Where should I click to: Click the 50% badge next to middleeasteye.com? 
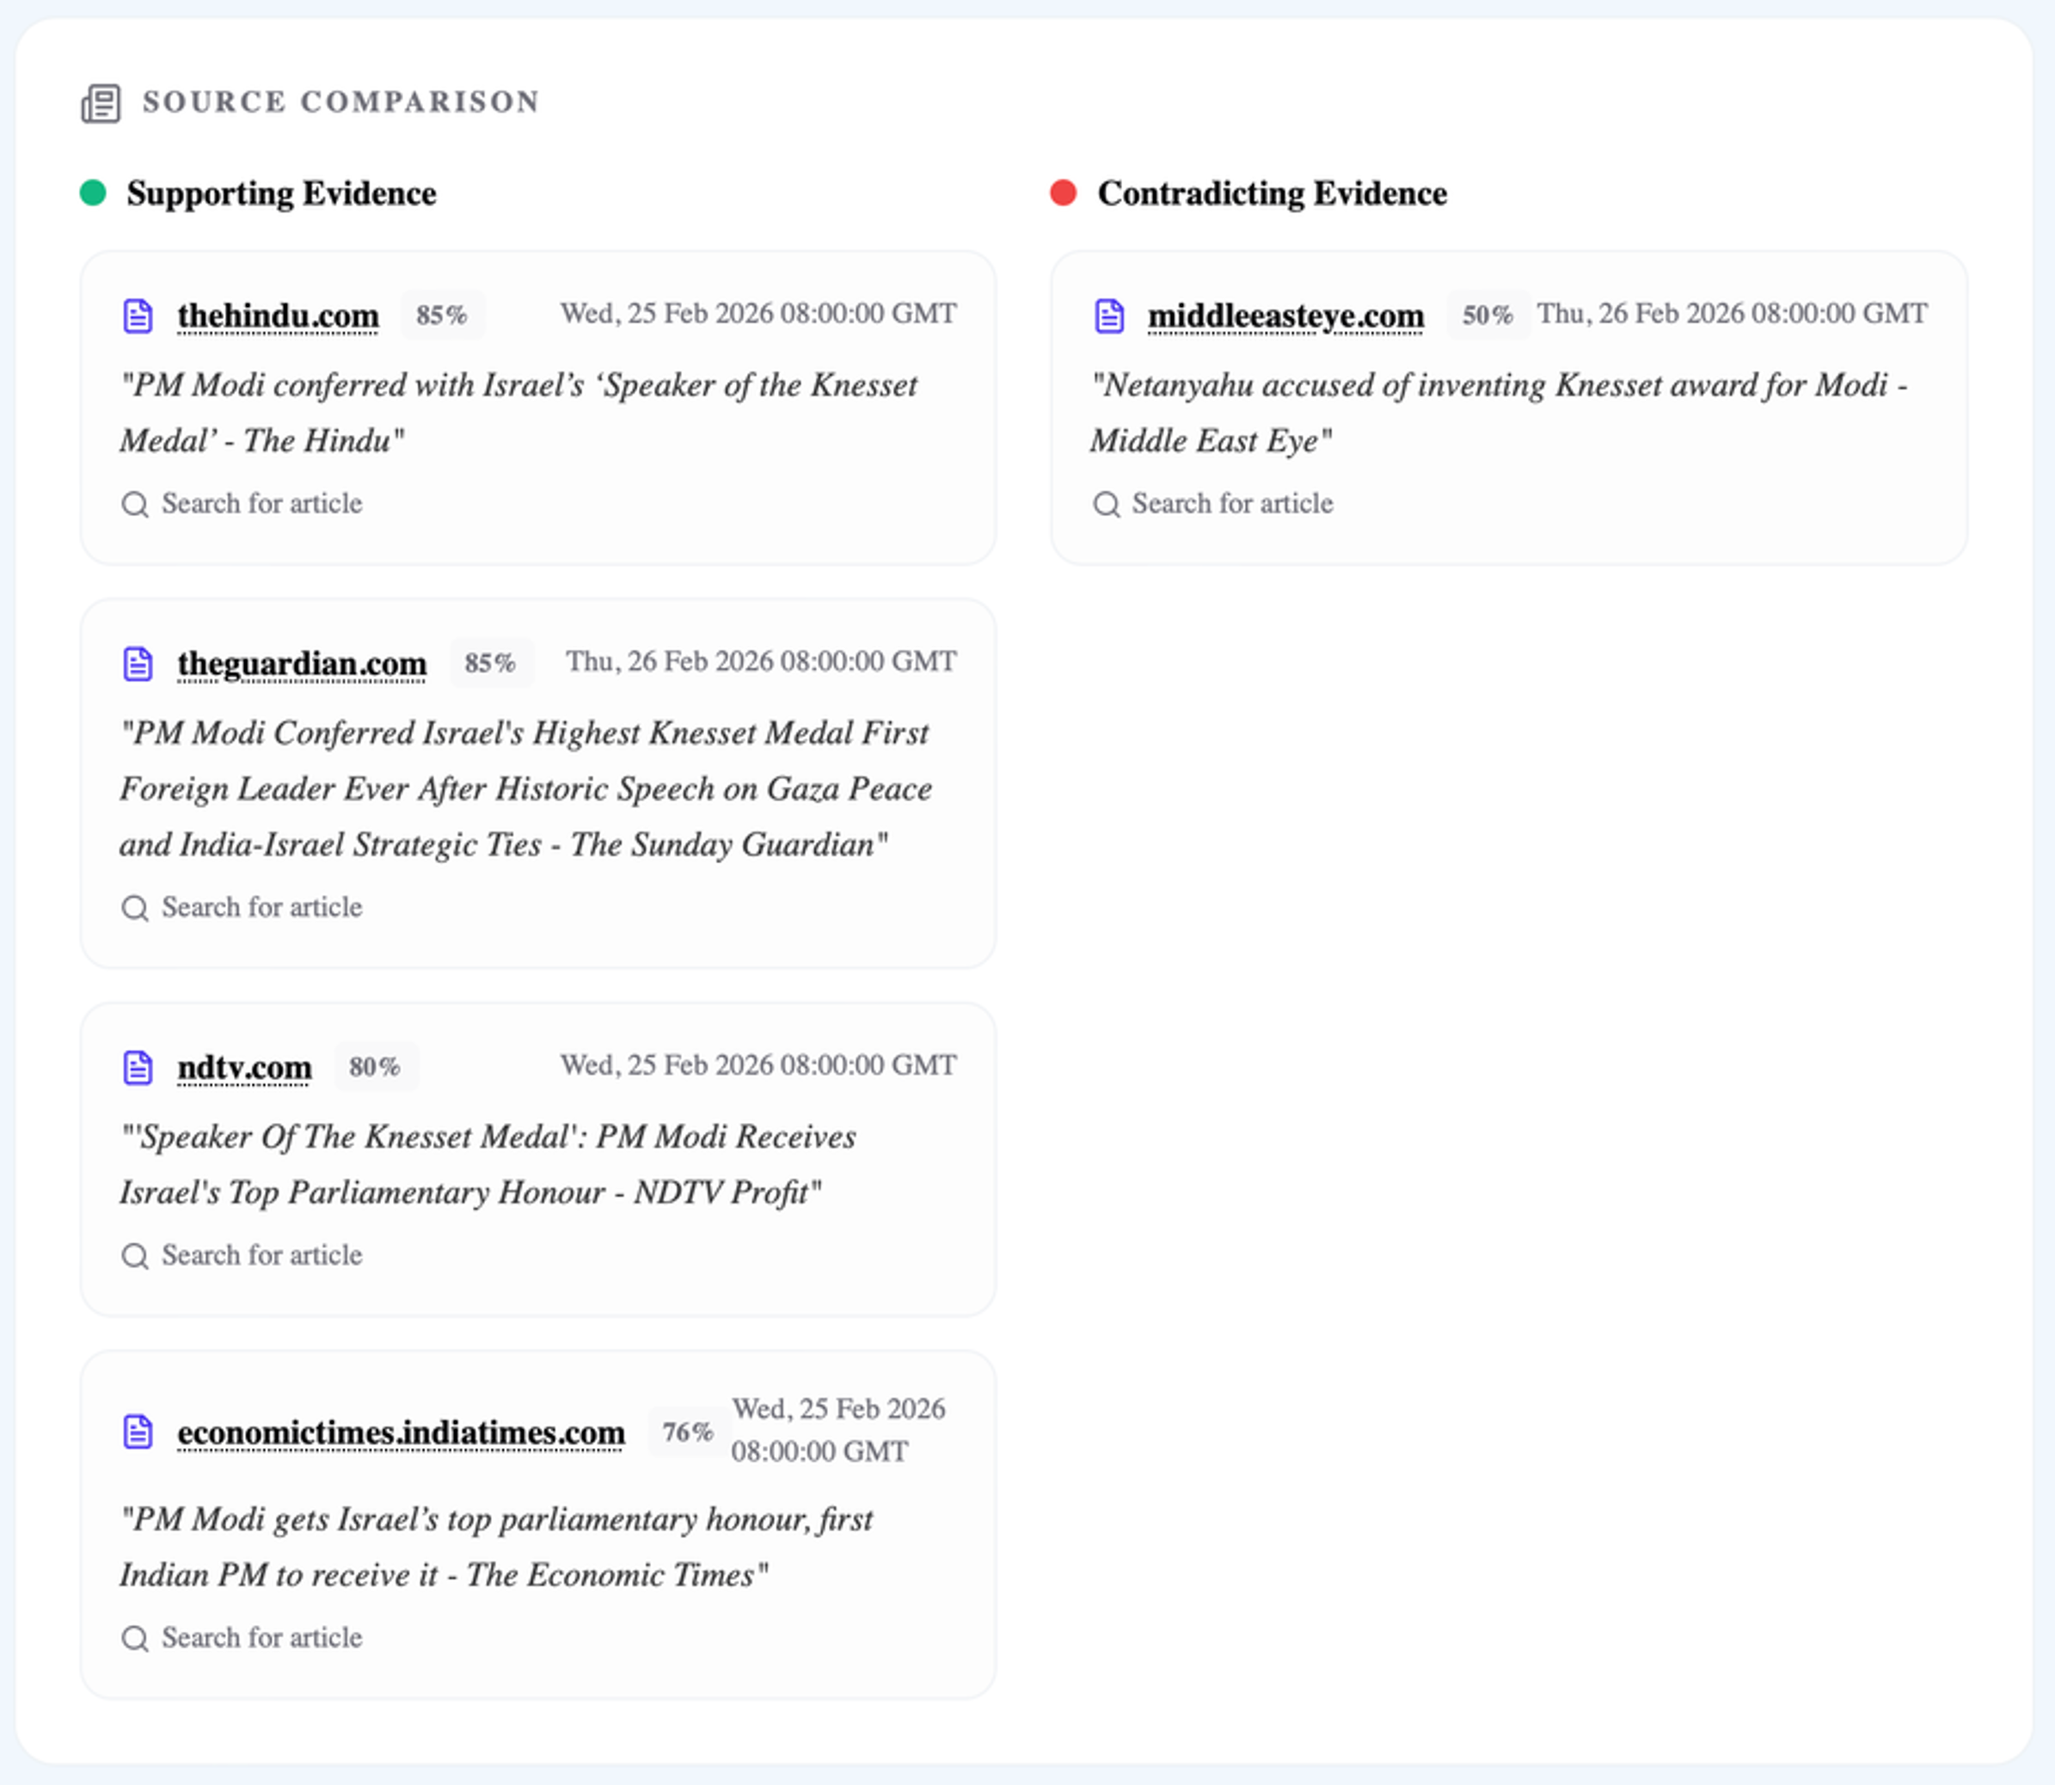pyautogui.click(x=1488, y=316)
